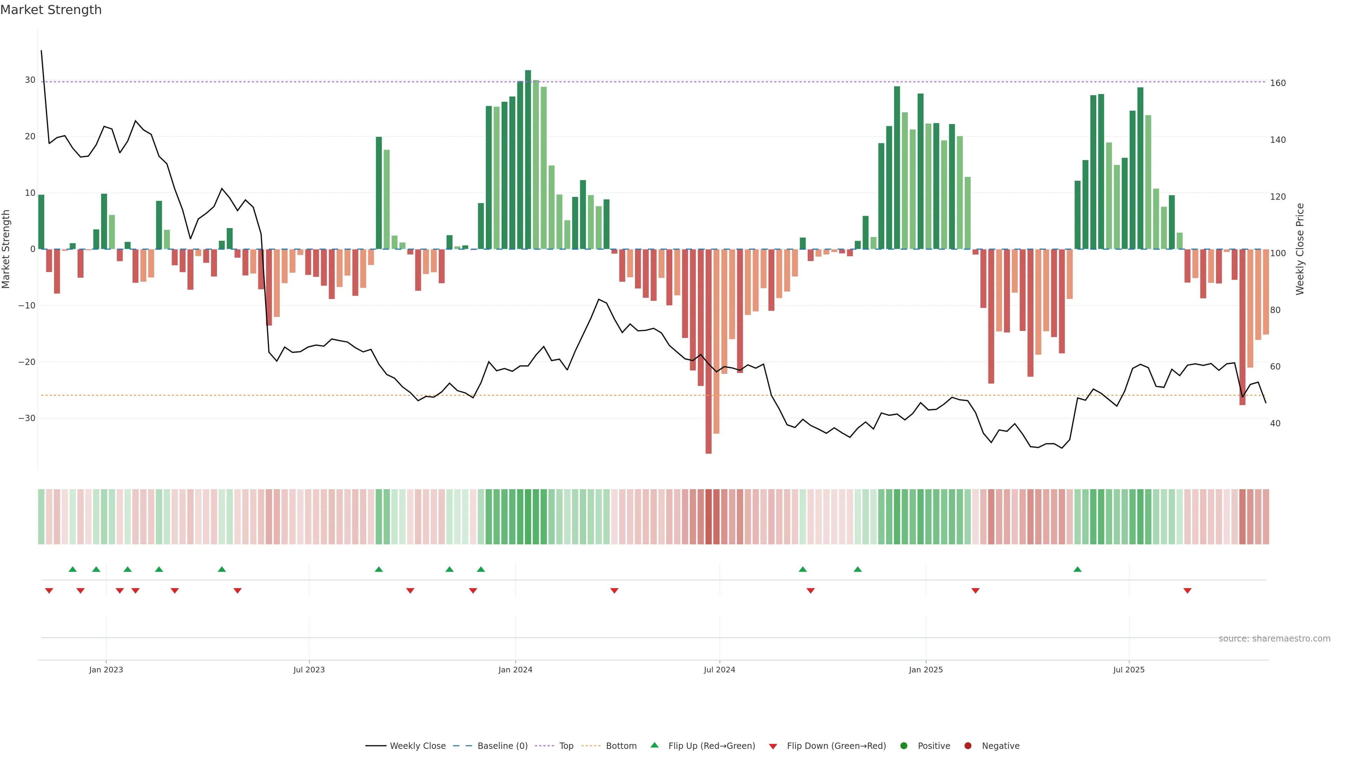Click the Weekly Close Price axis title
The image size is (1348, 758).
pyautogui.click(x=1300, y=249)
